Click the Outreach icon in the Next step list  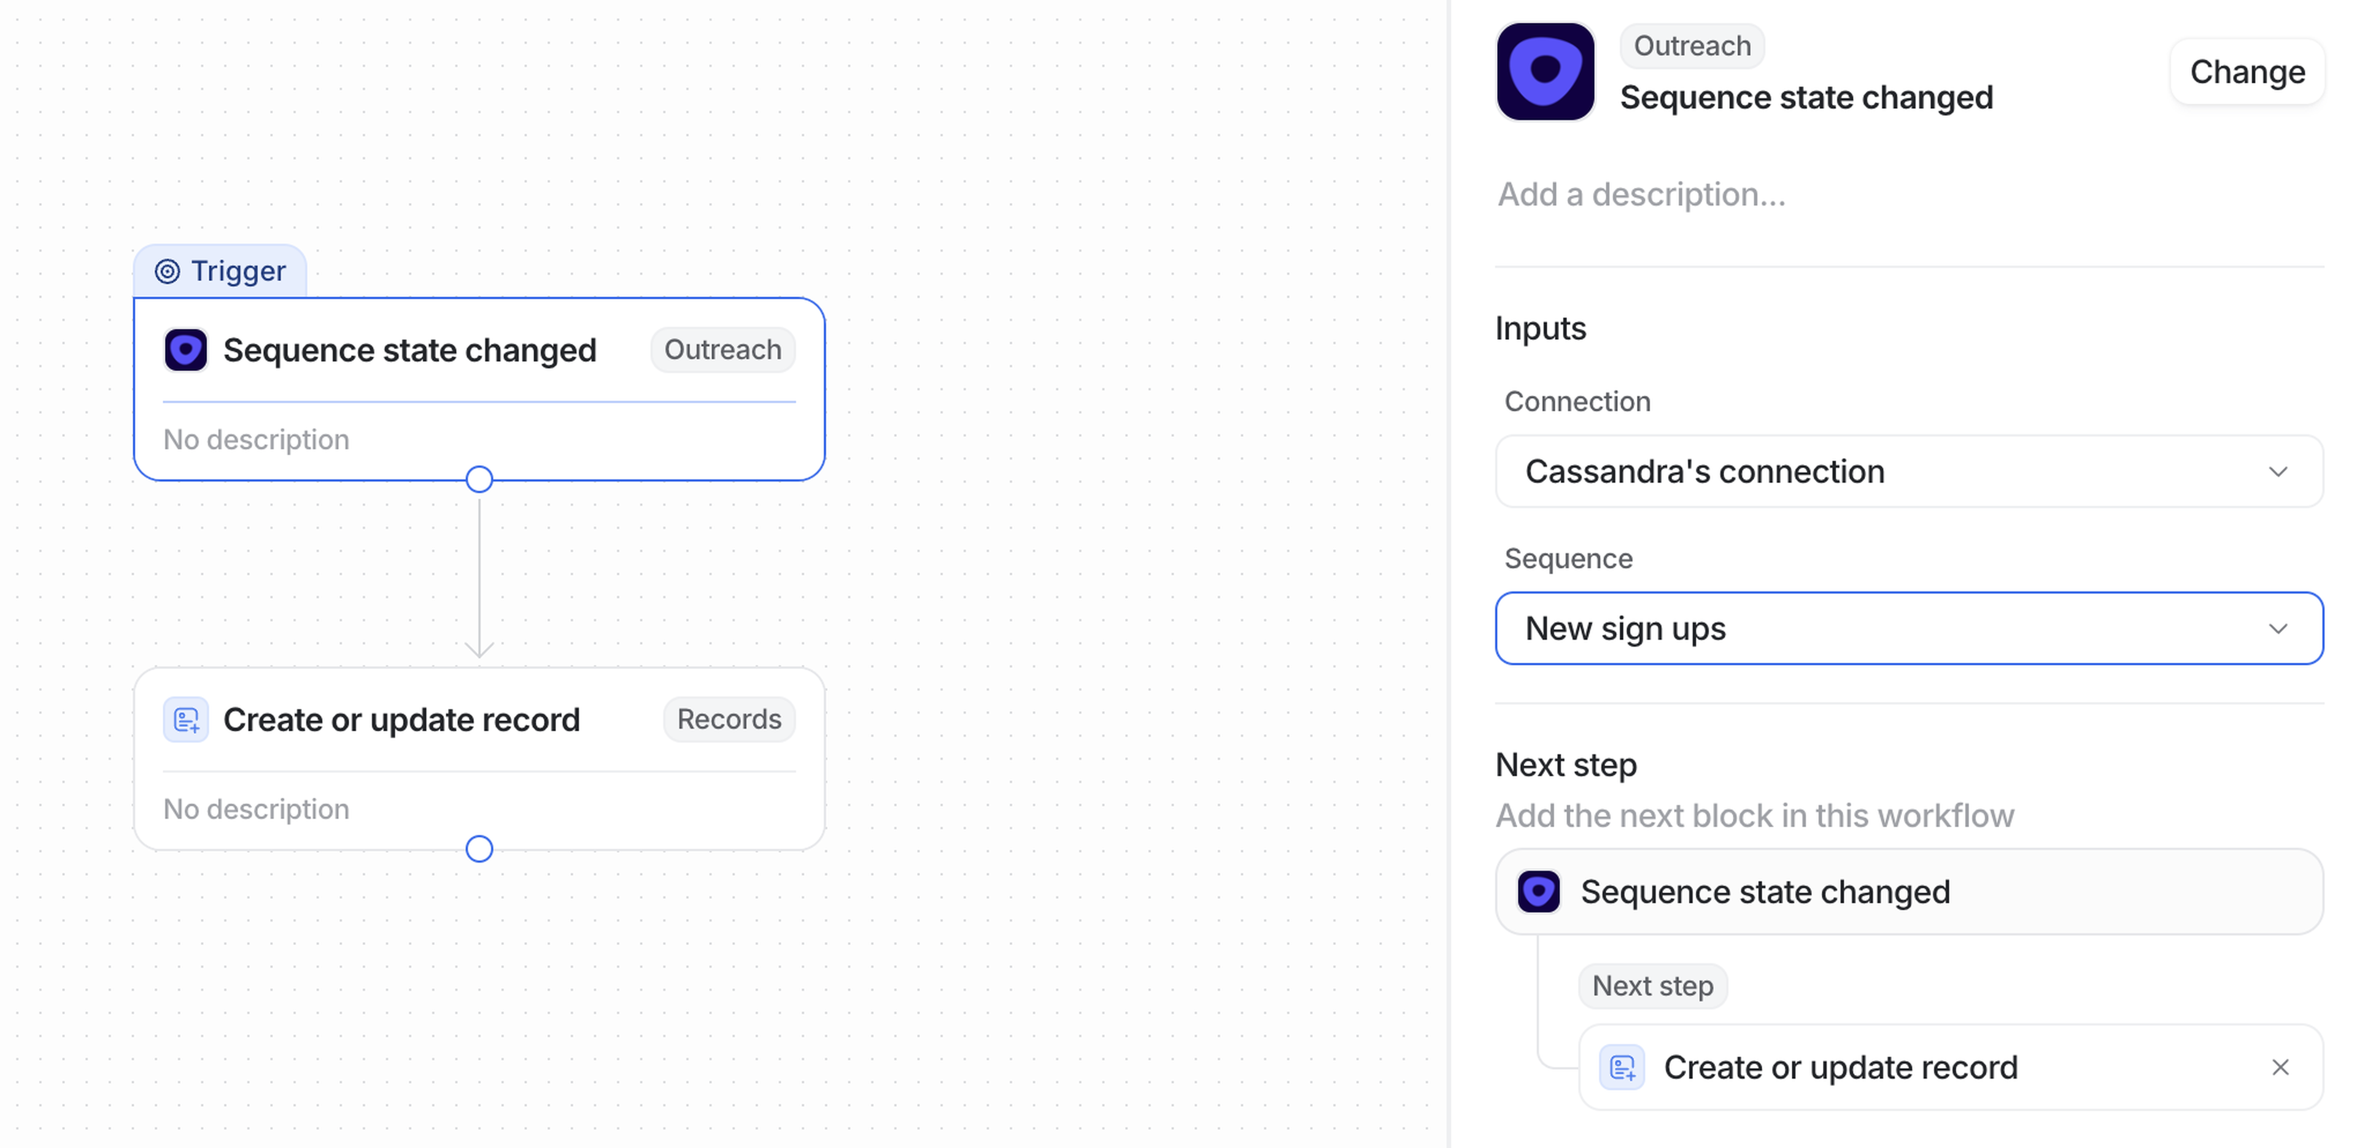click(1538, 891)
